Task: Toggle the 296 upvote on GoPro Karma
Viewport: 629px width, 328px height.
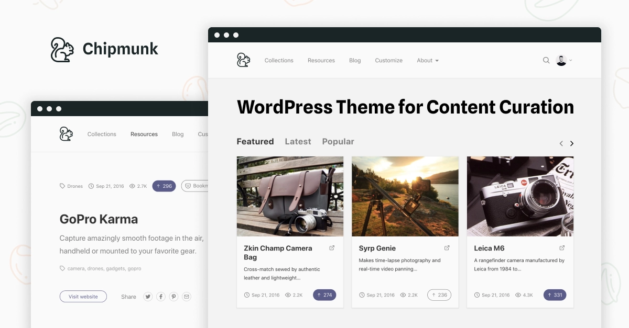Action: point(164,186)
